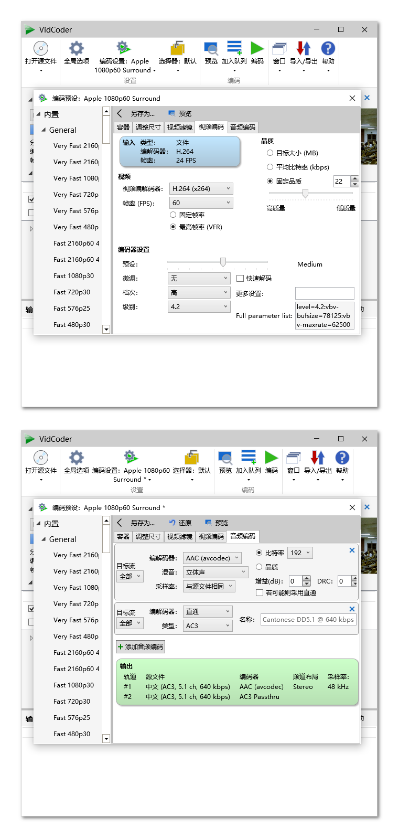Open source file icon in lower VidCoder window
The width and height of the screenshot is (399, 838).
point(41,458)
